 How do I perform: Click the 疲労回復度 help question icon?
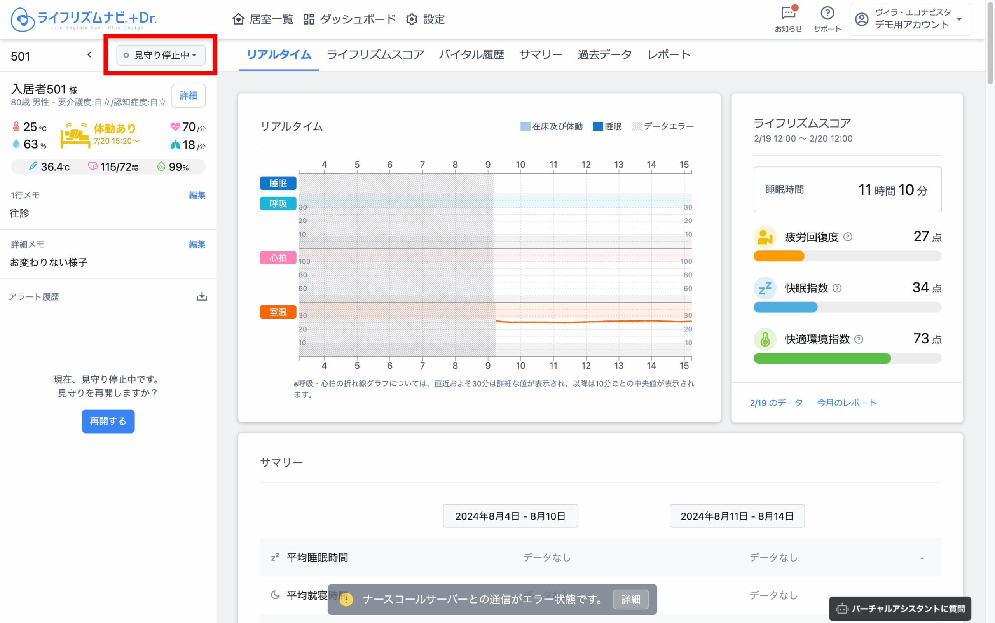pos(848,237)
